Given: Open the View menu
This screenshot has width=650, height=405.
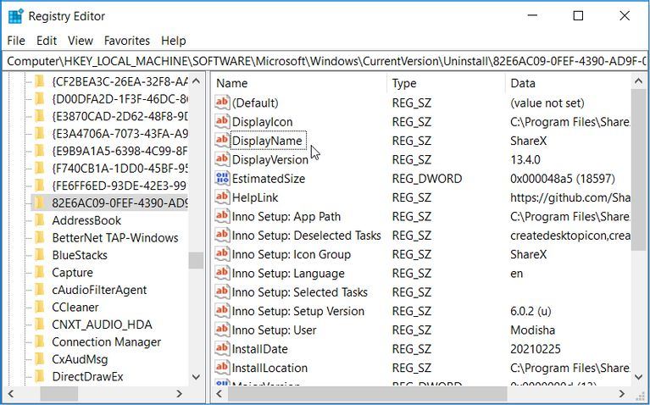Looking at the screenshot, I should tap(81, 41).
